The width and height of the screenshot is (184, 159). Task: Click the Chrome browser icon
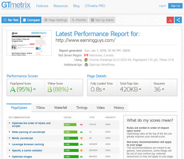tap(86, 60)
